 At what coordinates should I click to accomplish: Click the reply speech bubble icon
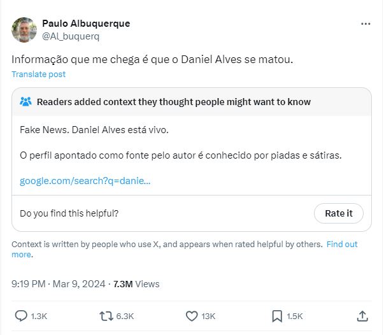[21, 316]
